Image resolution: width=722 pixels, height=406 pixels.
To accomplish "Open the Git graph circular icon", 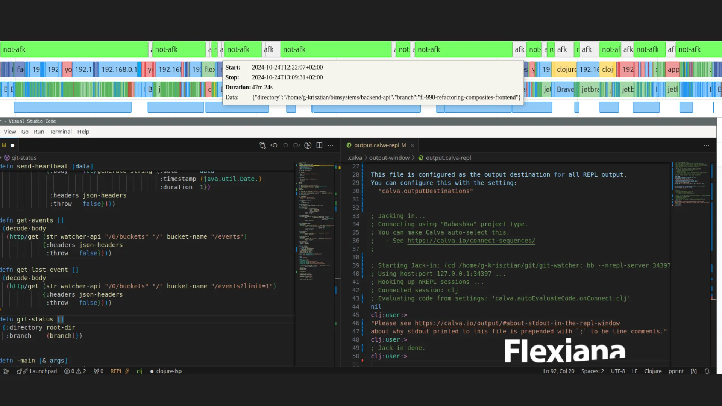I will pos(308,145).
